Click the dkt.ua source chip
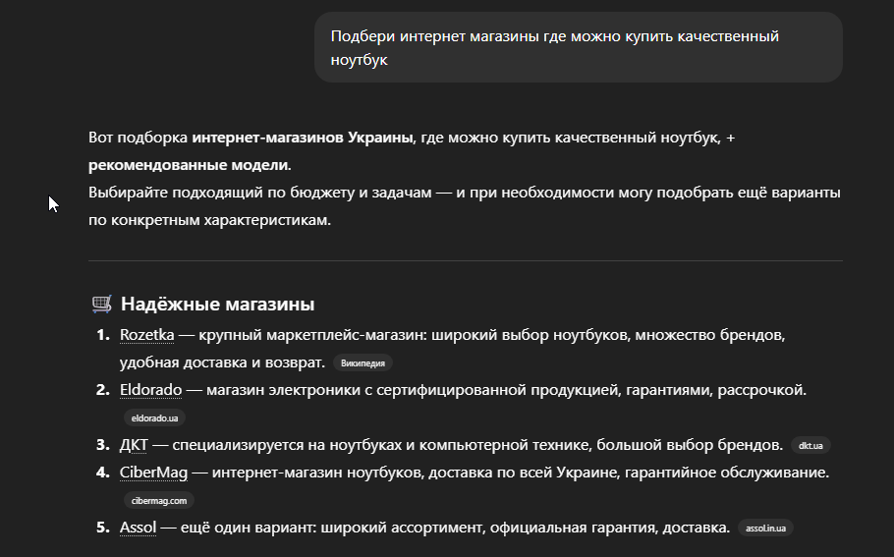 [x=810, y=445]
